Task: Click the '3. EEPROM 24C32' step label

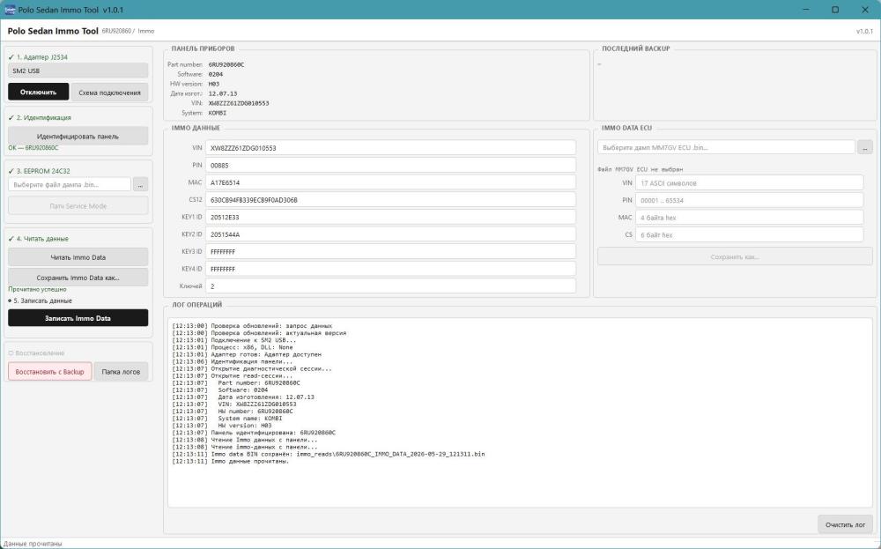Action: click(x=42, y=171)
